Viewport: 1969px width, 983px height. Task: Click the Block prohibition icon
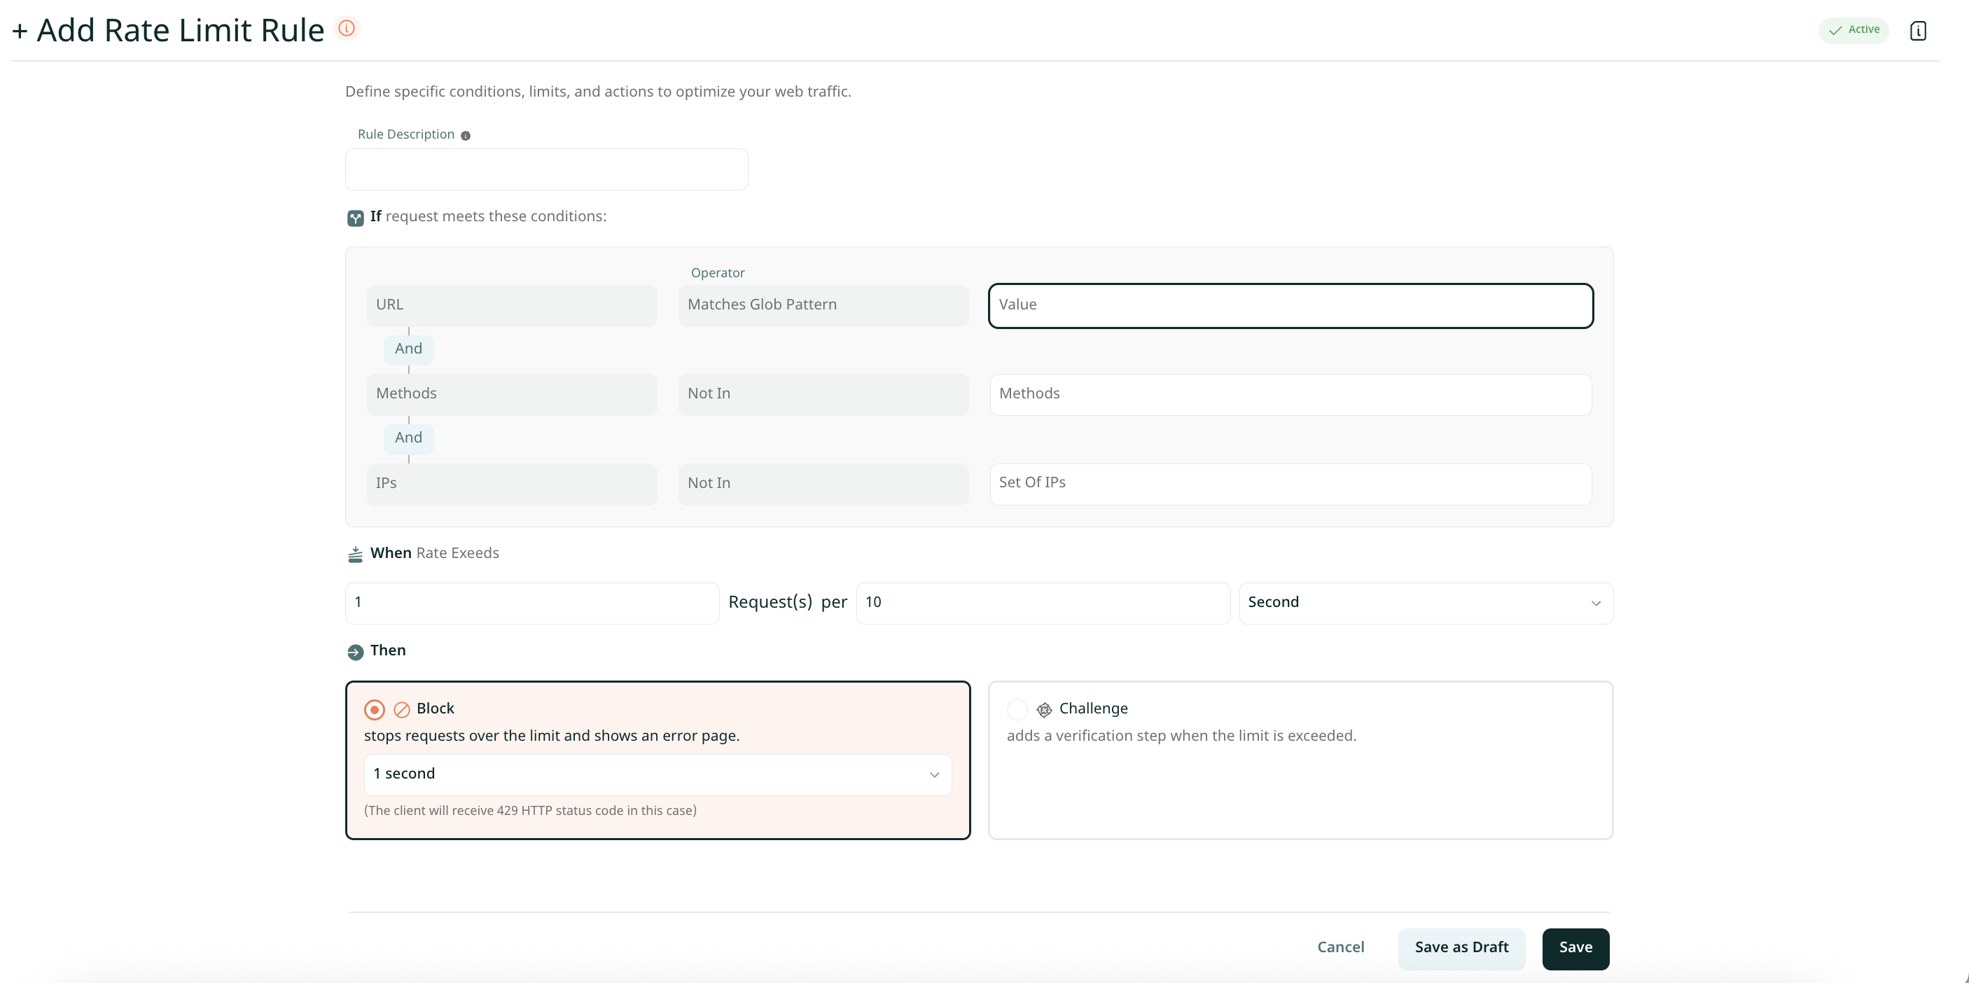coord(402,709)
